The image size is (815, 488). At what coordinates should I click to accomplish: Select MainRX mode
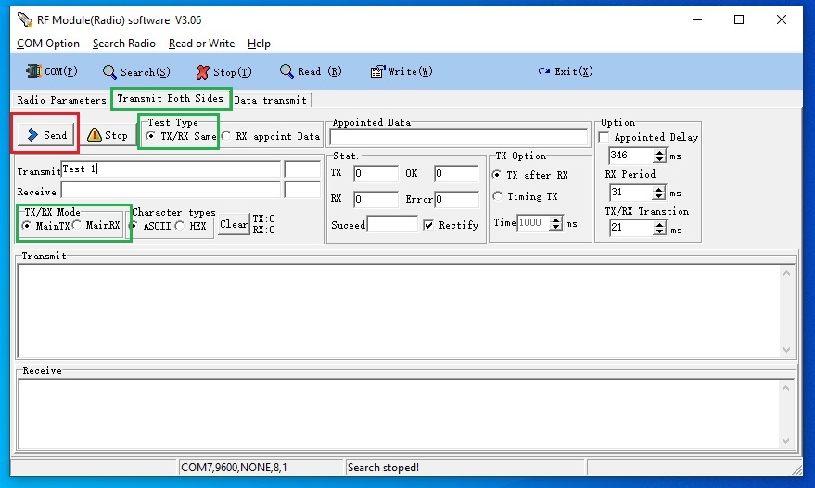point(96,225)
